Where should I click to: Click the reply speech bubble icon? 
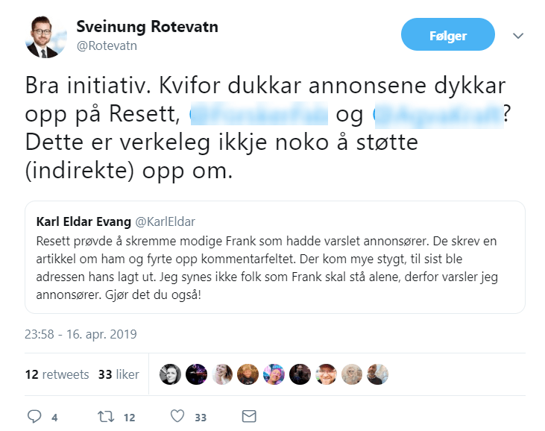pos(34,416)
